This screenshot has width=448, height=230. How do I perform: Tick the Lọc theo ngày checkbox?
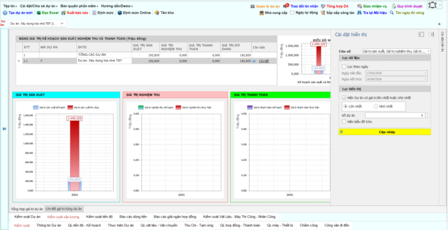point(344,66)
